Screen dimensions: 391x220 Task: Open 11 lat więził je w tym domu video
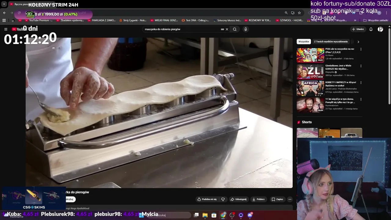pos(339,101)
